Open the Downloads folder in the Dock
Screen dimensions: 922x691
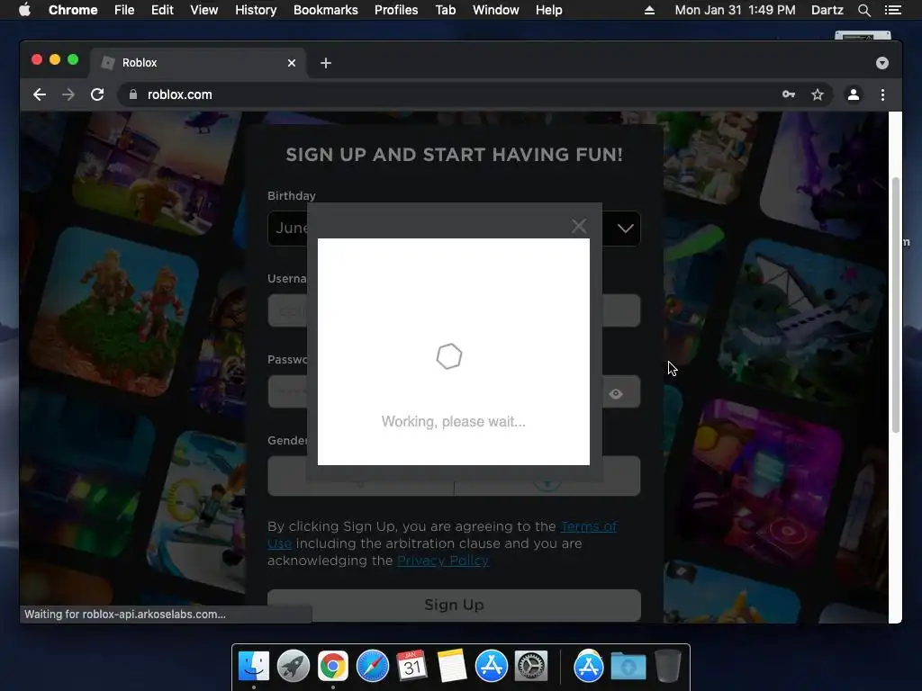click(628, 666)
